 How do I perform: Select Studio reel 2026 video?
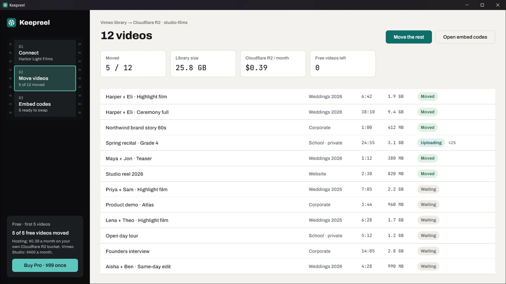coord(298,174)
